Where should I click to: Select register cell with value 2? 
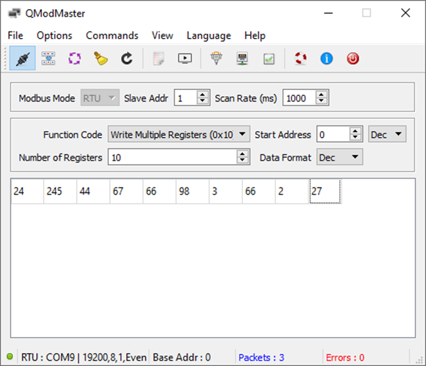(x=292, y=191)
